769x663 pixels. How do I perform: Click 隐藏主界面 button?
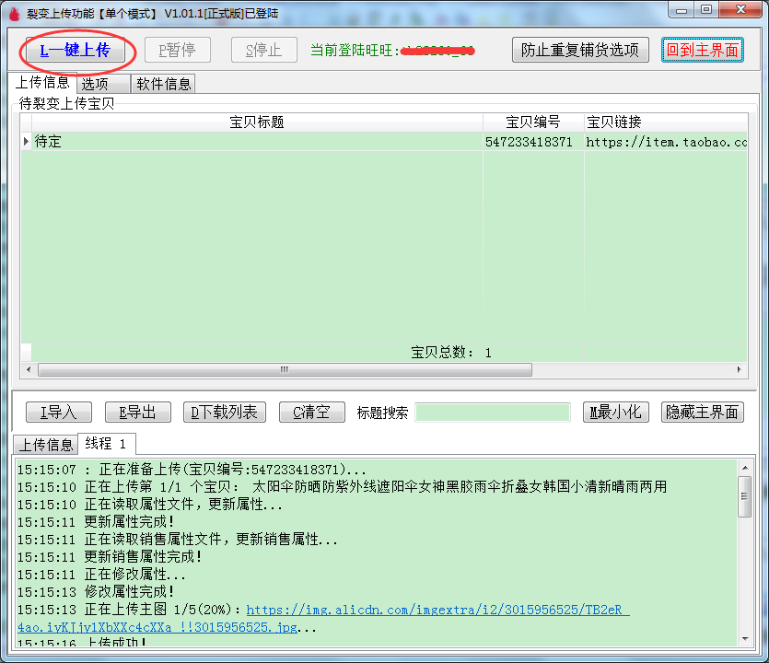click(703, 413)
